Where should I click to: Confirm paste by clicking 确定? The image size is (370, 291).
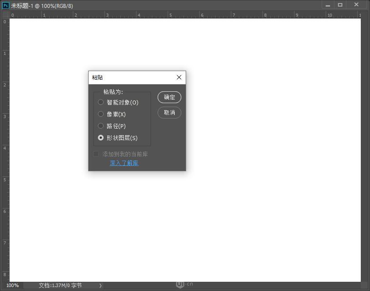[x=169, y=97]
